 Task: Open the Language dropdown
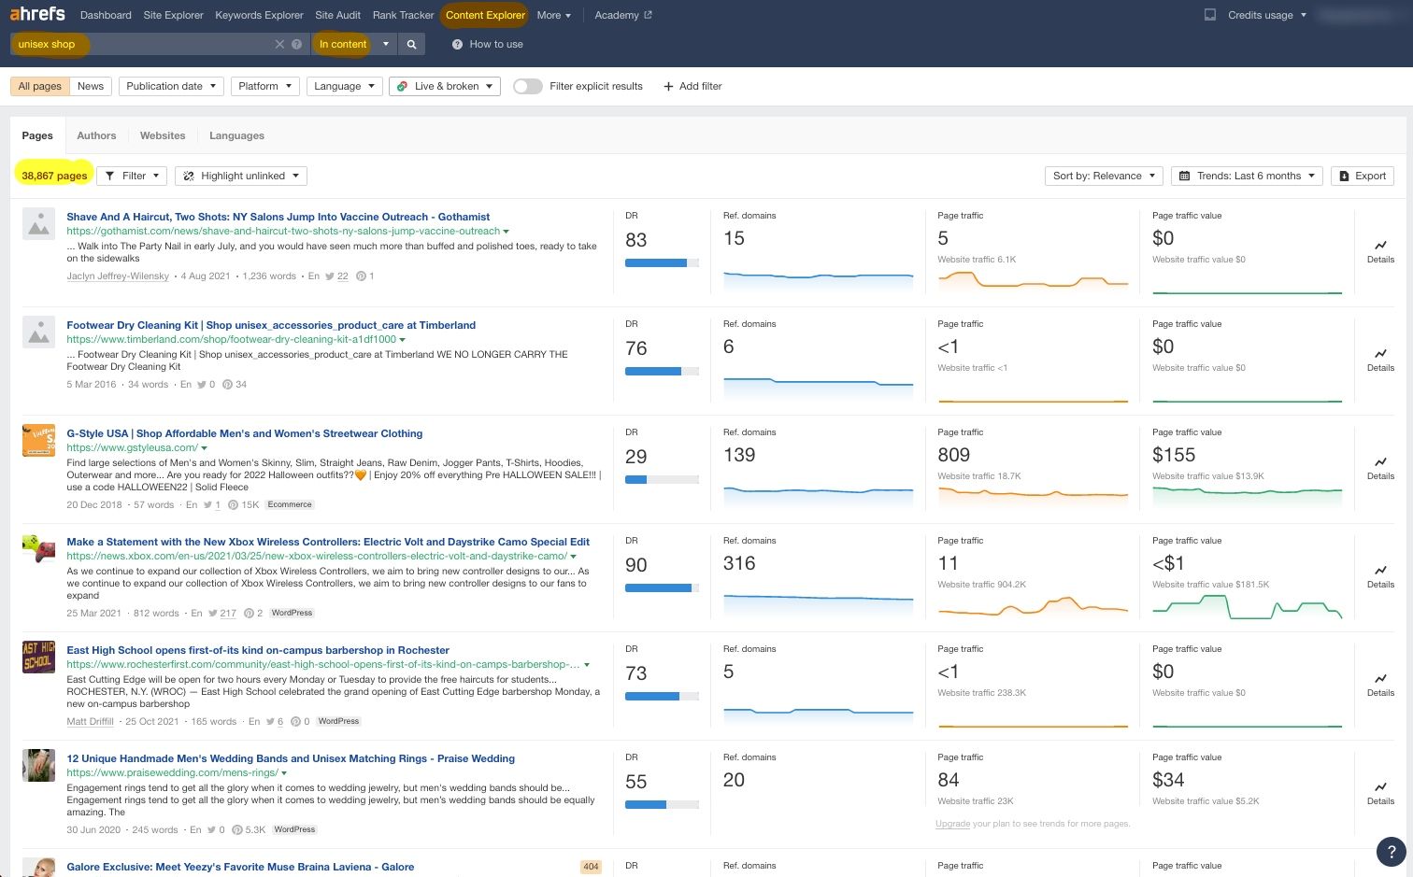pos(344,86)
